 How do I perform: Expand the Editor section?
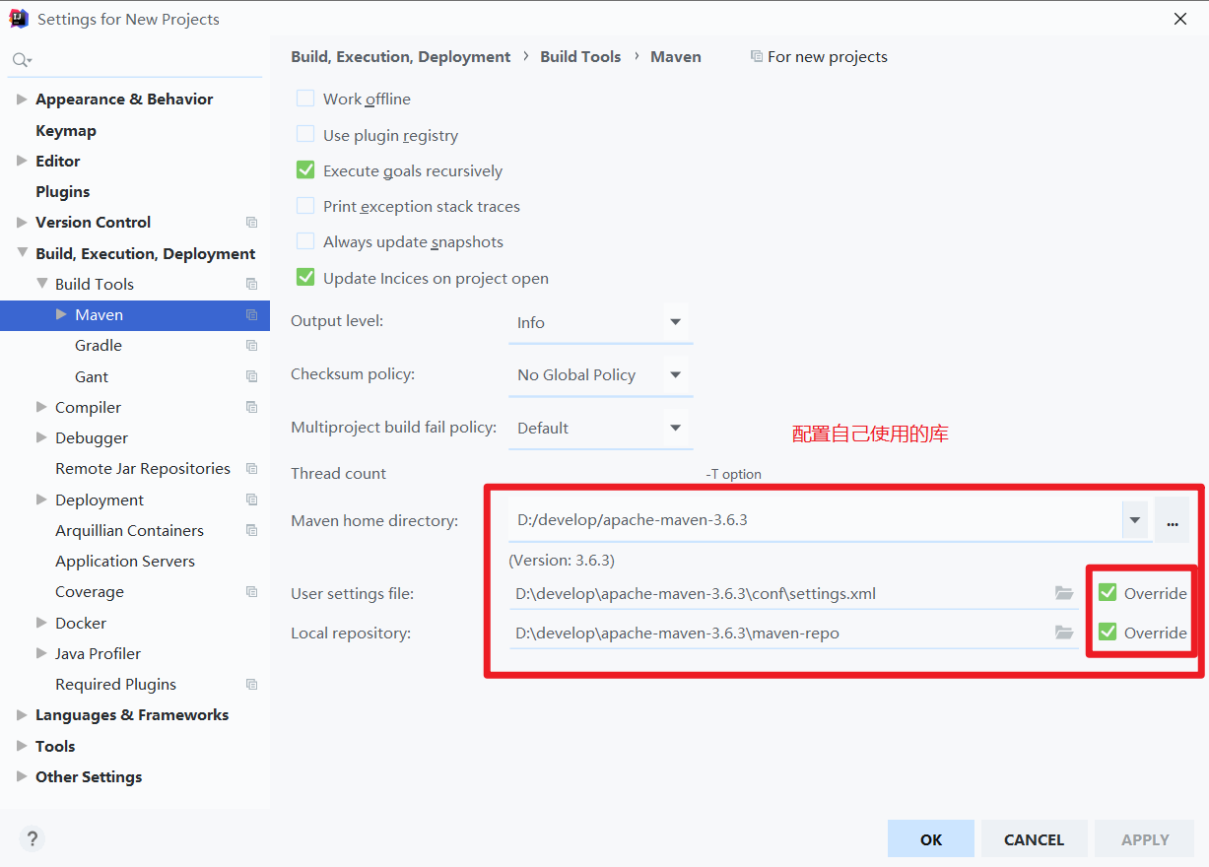point(22,161)
